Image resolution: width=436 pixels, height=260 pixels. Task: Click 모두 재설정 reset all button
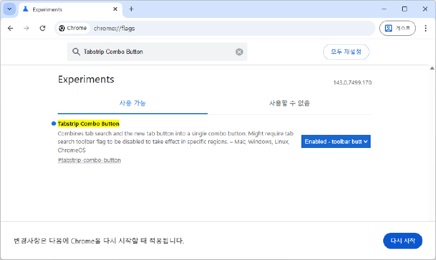[346, 52]
